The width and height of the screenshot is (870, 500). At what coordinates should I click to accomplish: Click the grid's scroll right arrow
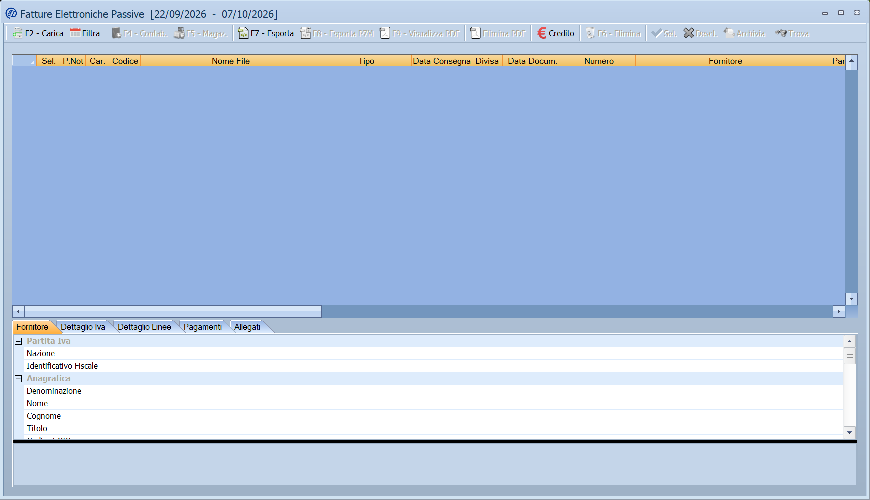tap(839, 311)
